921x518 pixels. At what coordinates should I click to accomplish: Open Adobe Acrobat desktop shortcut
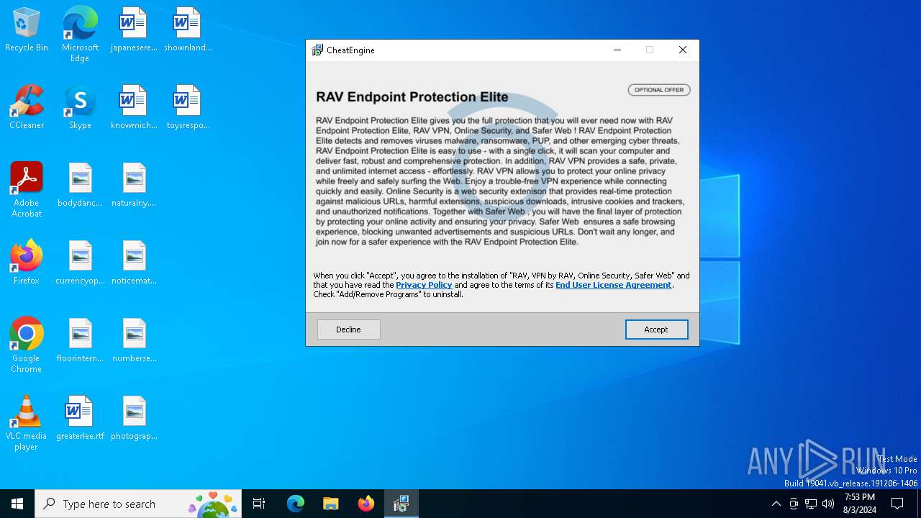[x=27, y=190]
